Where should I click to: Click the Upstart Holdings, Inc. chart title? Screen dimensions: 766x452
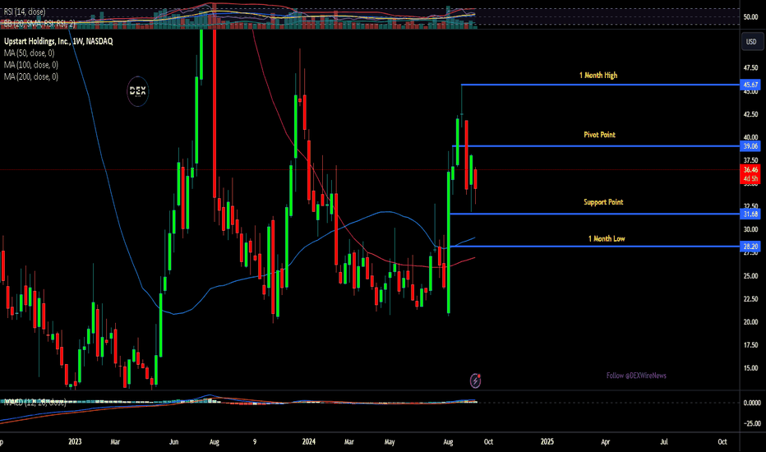point(58,42)
